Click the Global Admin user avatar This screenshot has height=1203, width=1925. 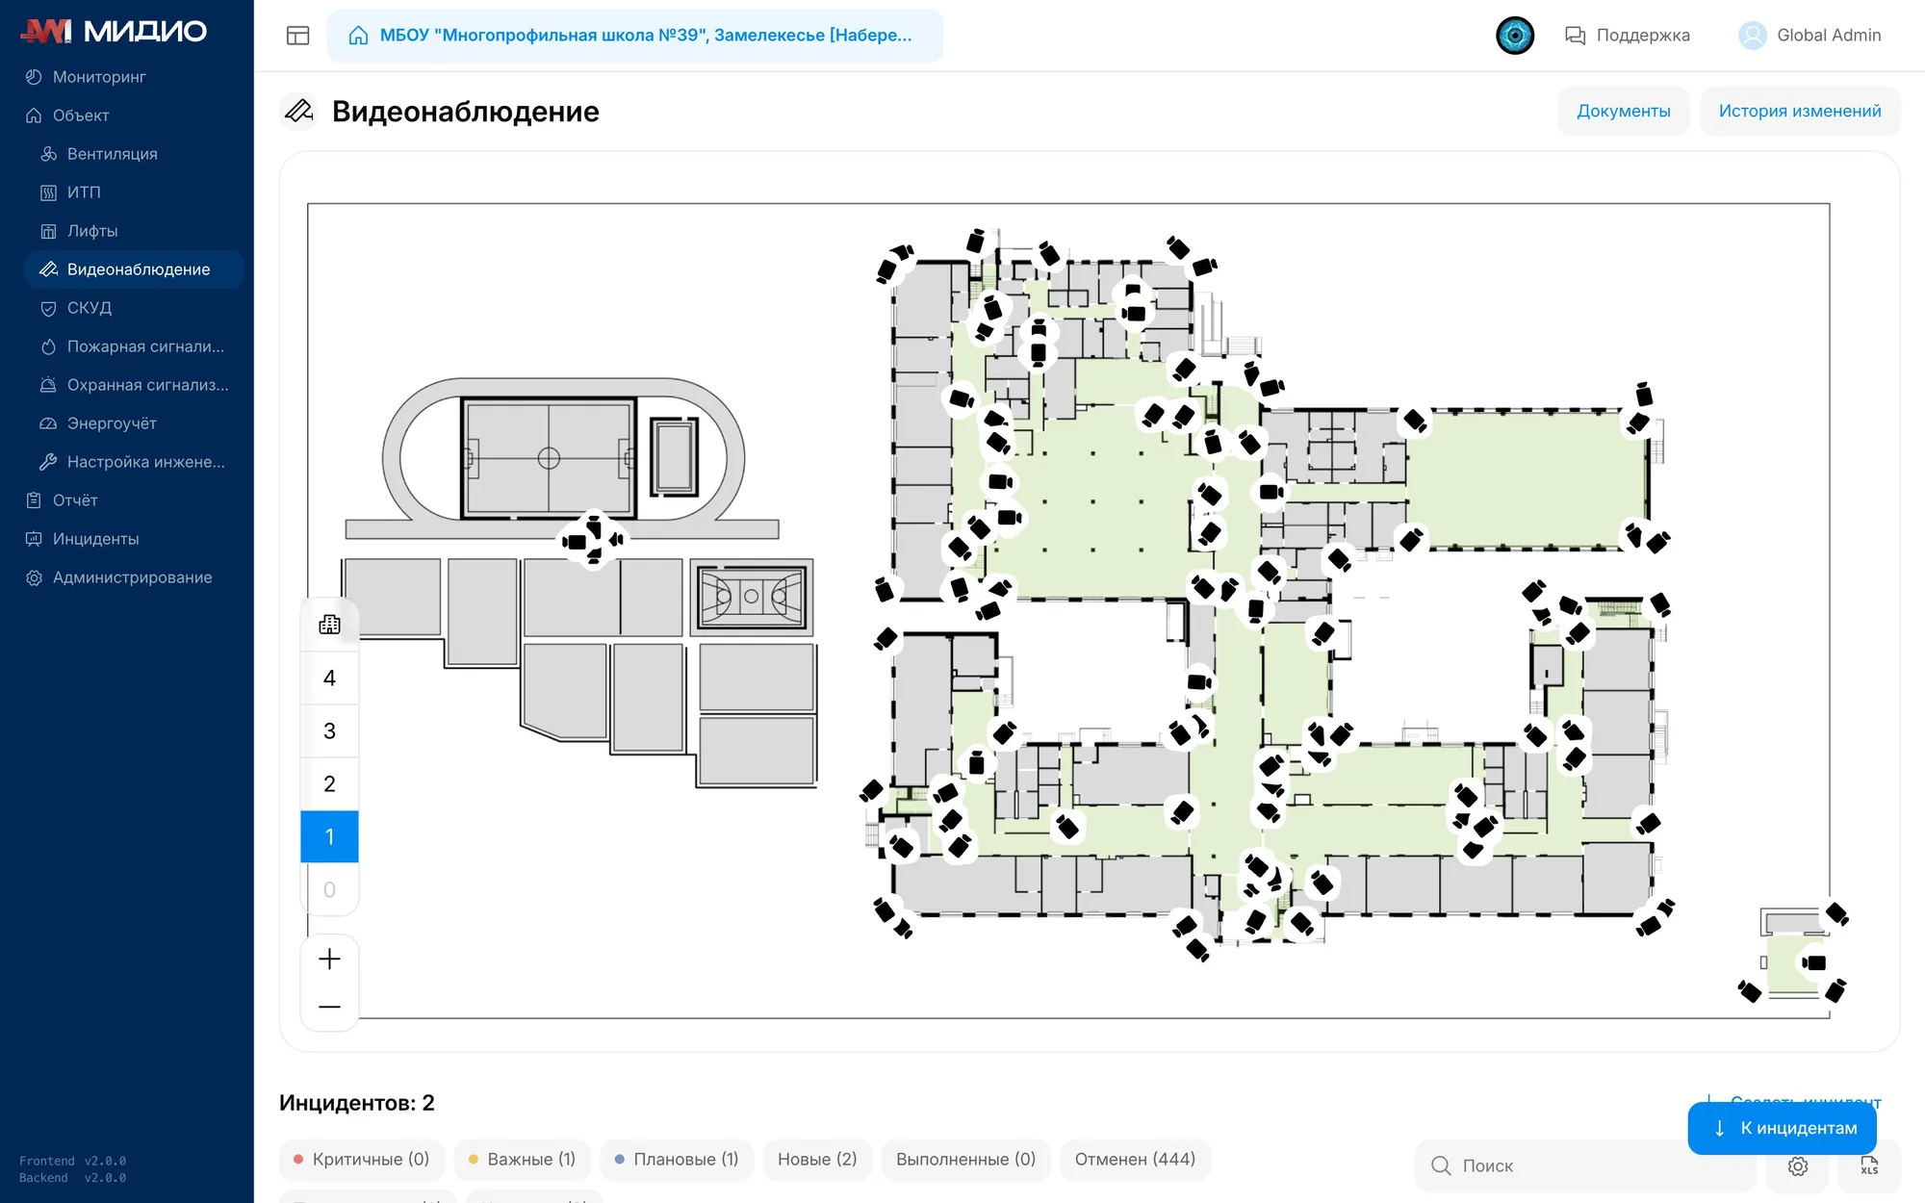click(1752, 36)
